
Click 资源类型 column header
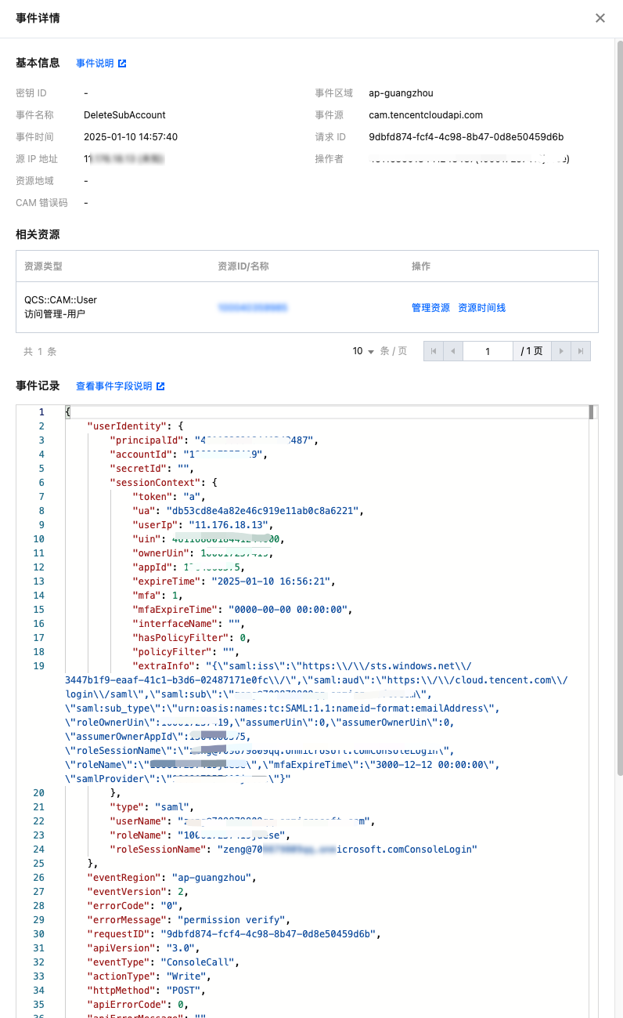[x=43, y=266]
